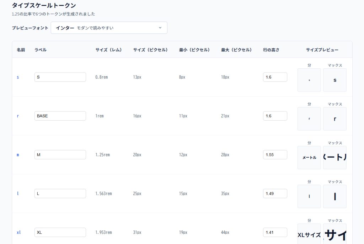Focus the "BASE" label text field
The height and width of the screenshot is (244, 364).
(60, 116)
